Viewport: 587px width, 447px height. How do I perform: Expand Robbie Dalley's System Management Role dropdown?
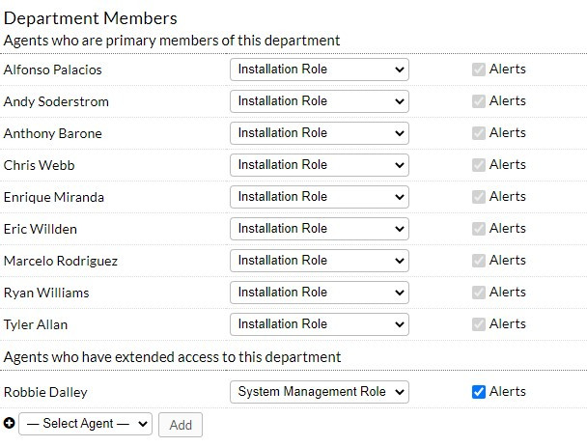click(319, 392)
